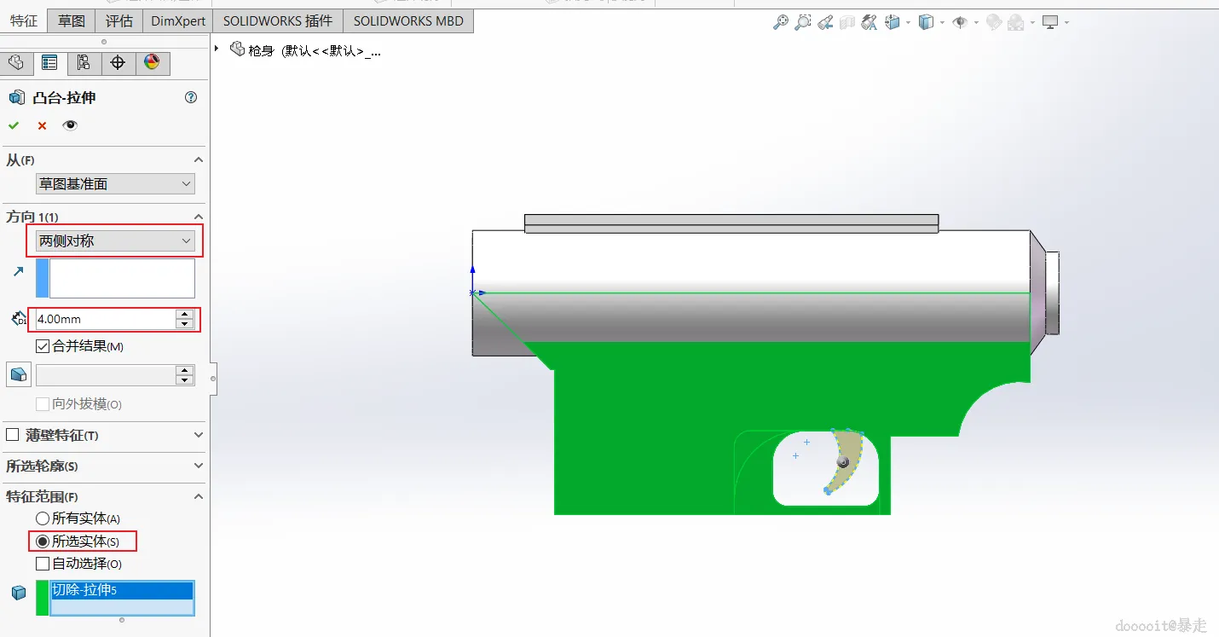Click the Zoom to Fit icon
The width and height of the screenshot is (1219, 637).
coord(780,22)
